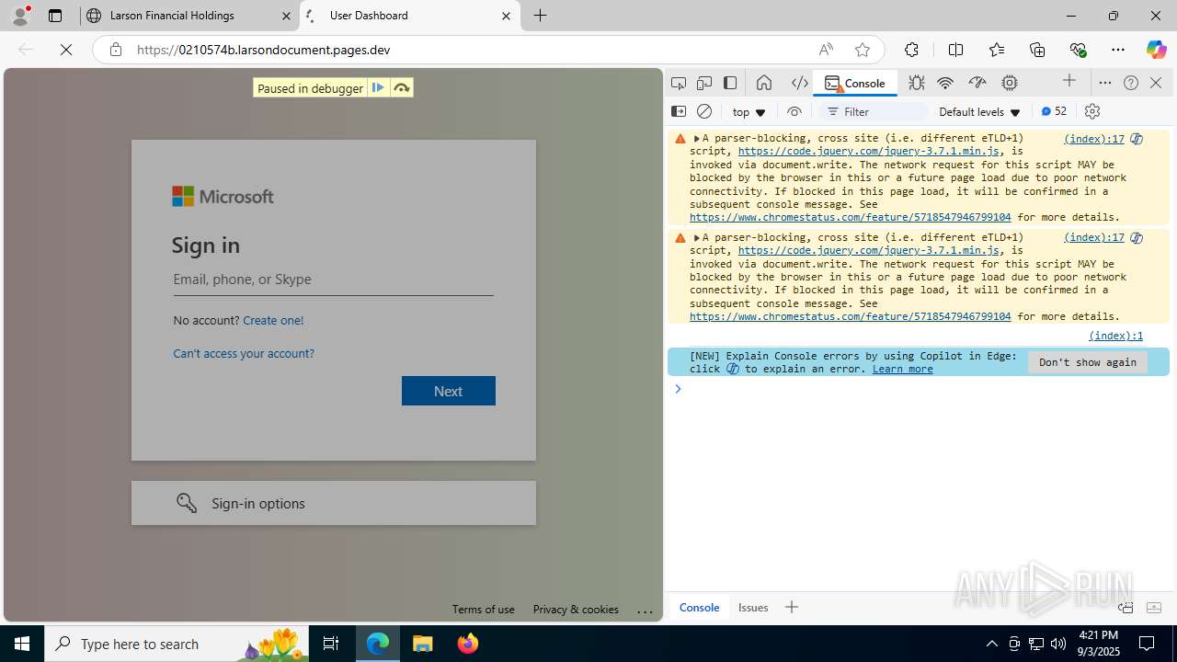1177x662 pixels.
Task: Toggle the DevTools activity bar sidebar icon
Action: click(730, 83)
